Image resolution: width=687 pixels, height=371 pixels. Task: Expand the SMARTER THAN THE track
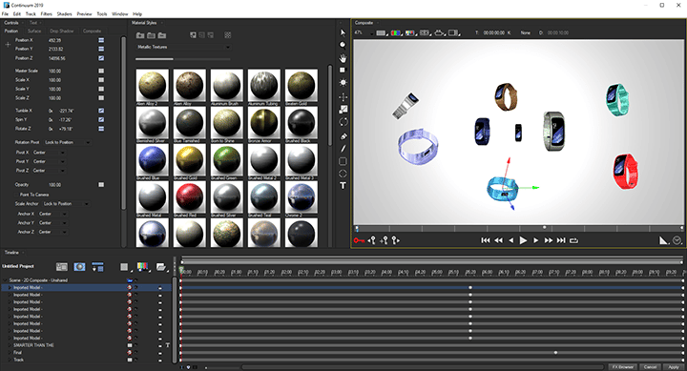(10, 345)
